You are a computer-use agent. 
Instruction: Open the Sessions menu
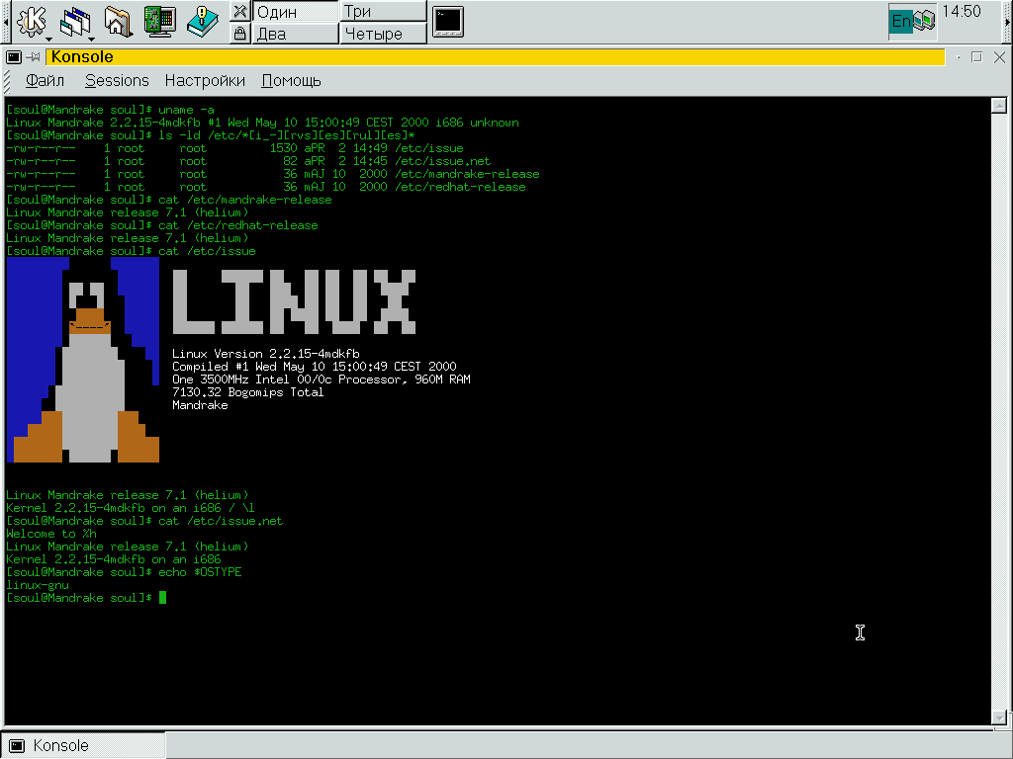click(x=117, y=81)
